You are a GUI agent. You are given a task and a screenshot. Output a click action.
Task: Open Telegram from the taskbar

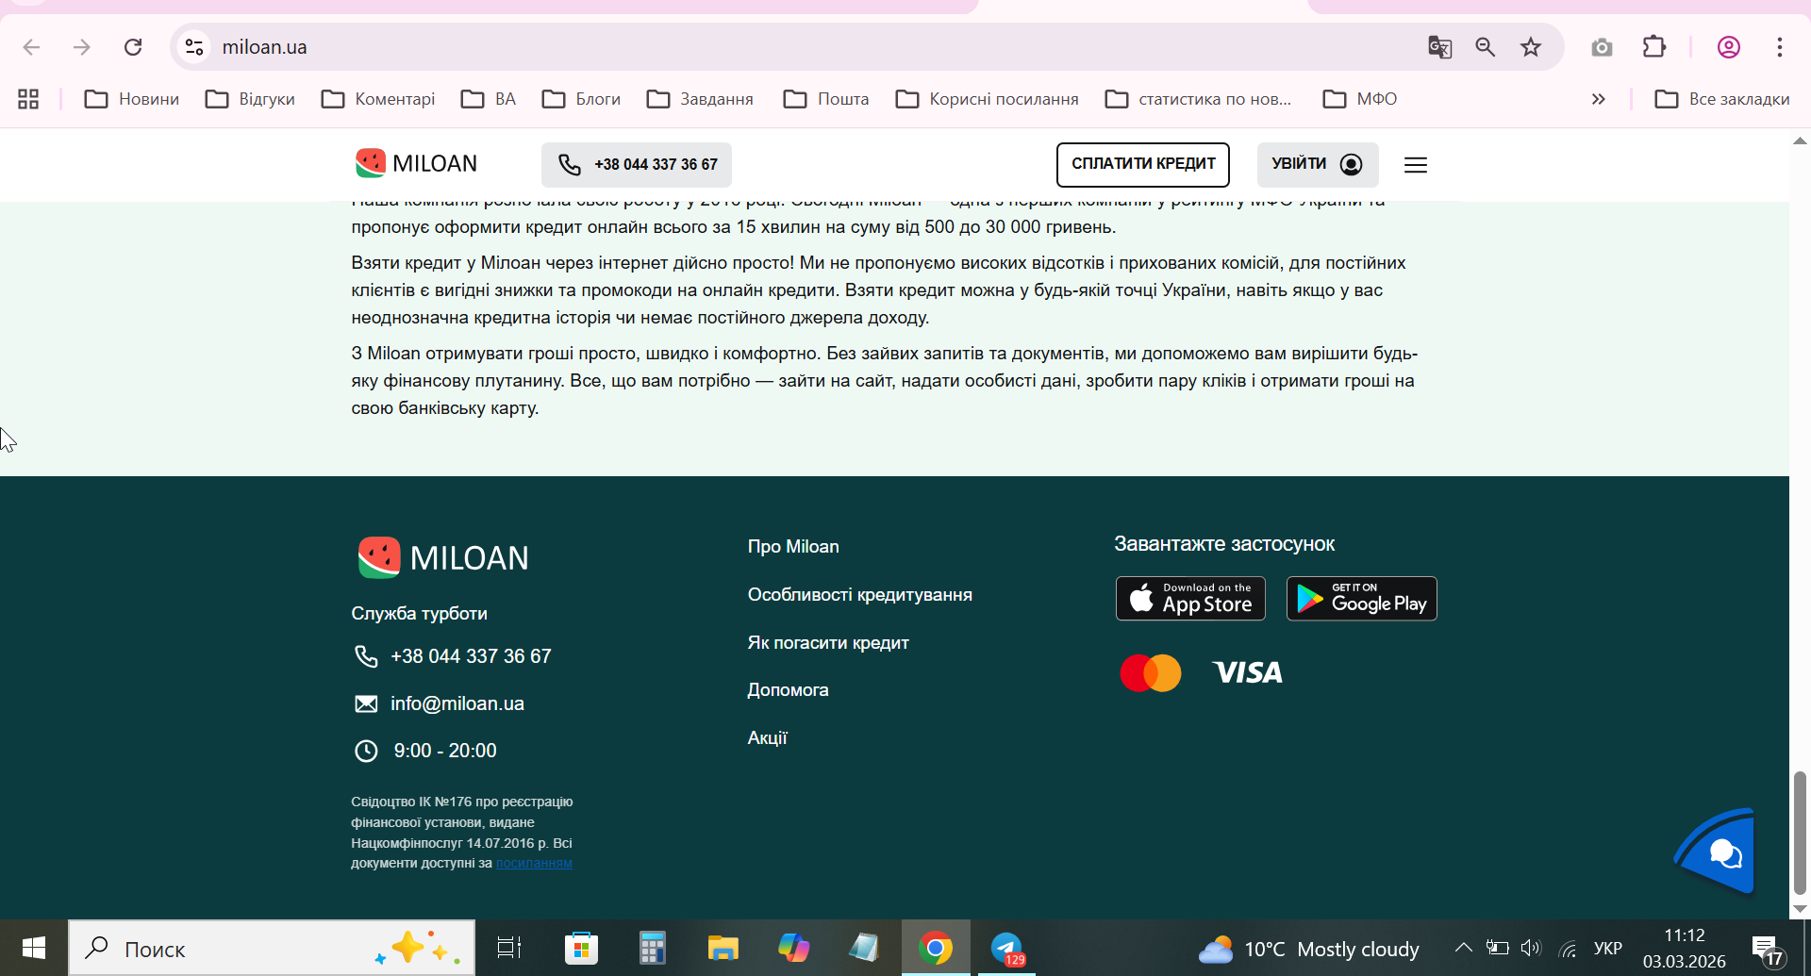[x=1007, y=948]
